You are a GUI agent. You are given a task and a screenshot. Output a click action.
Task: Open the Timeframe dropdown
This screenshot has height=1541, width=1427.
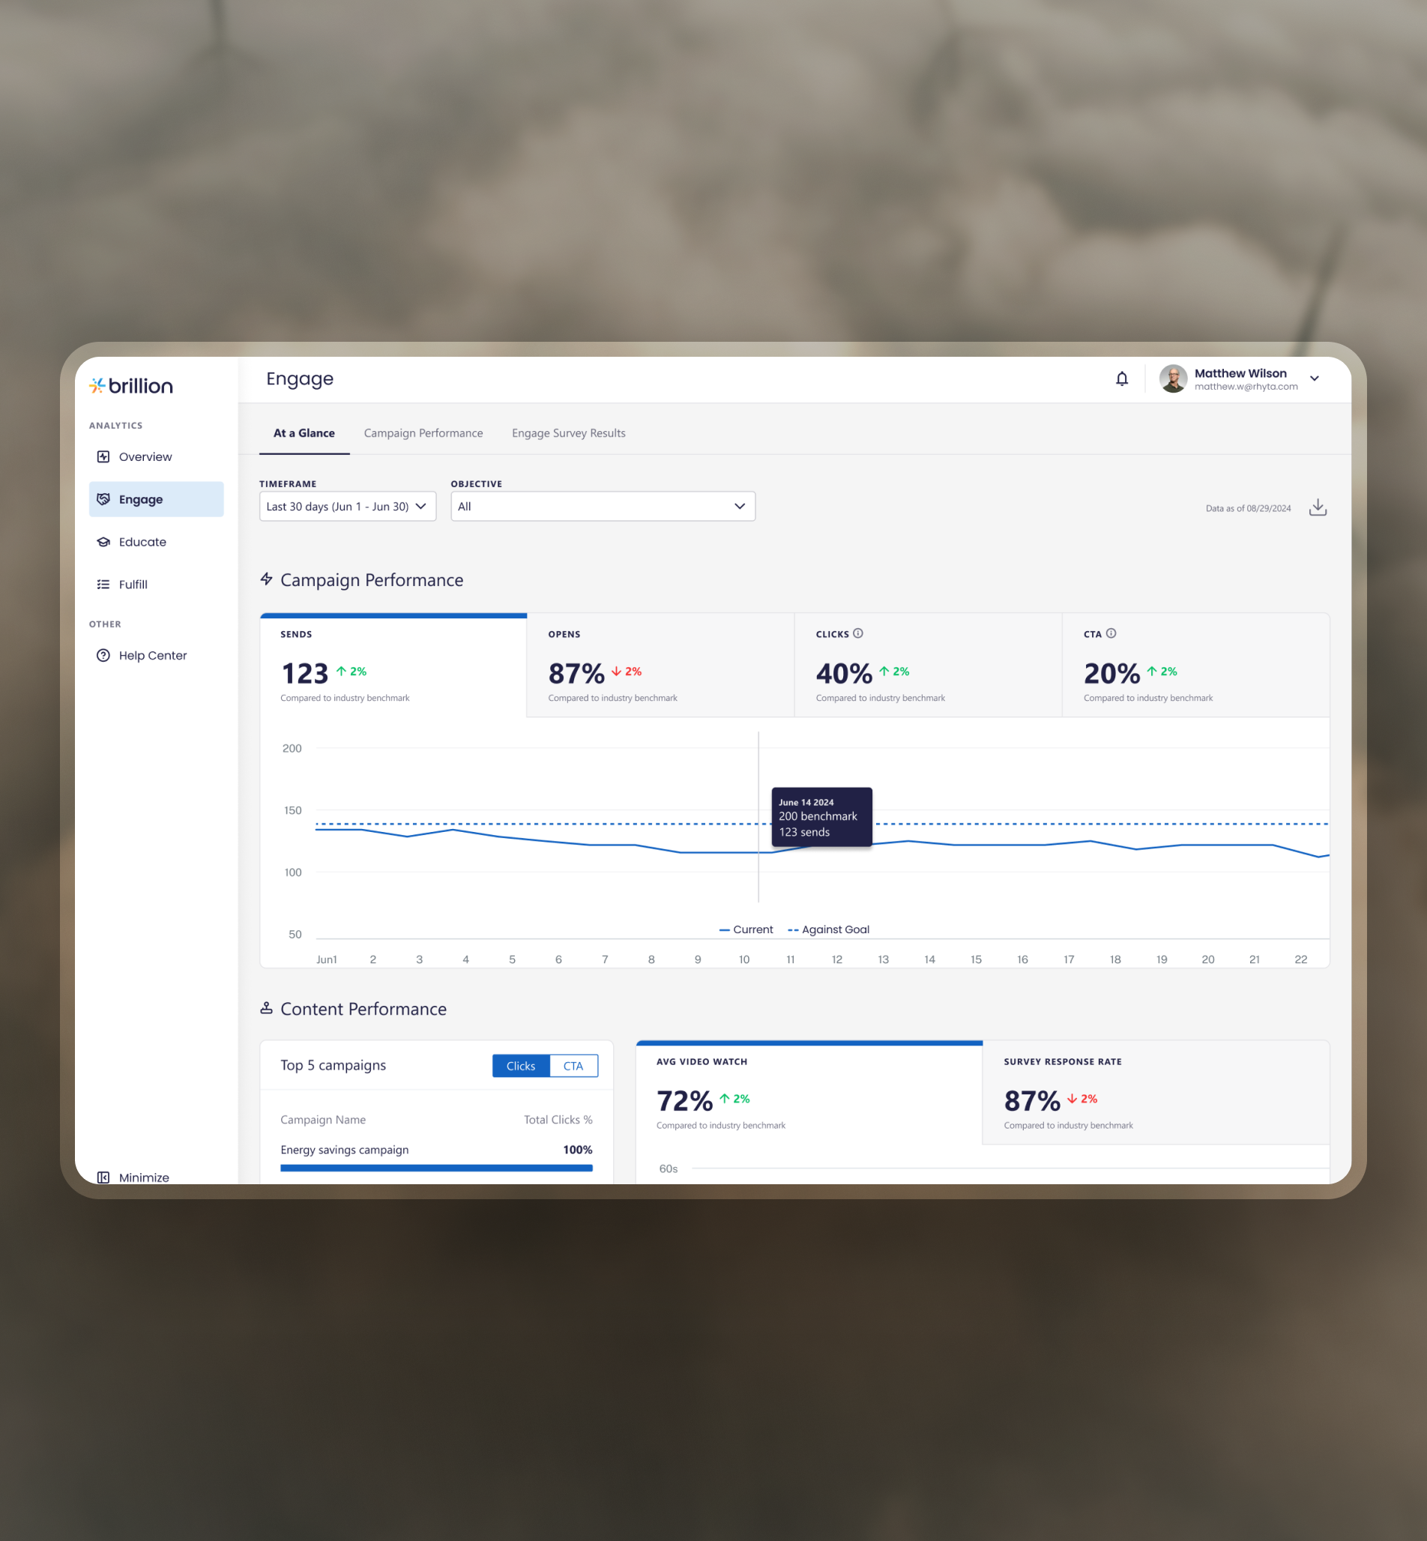[x=348, y=507]
